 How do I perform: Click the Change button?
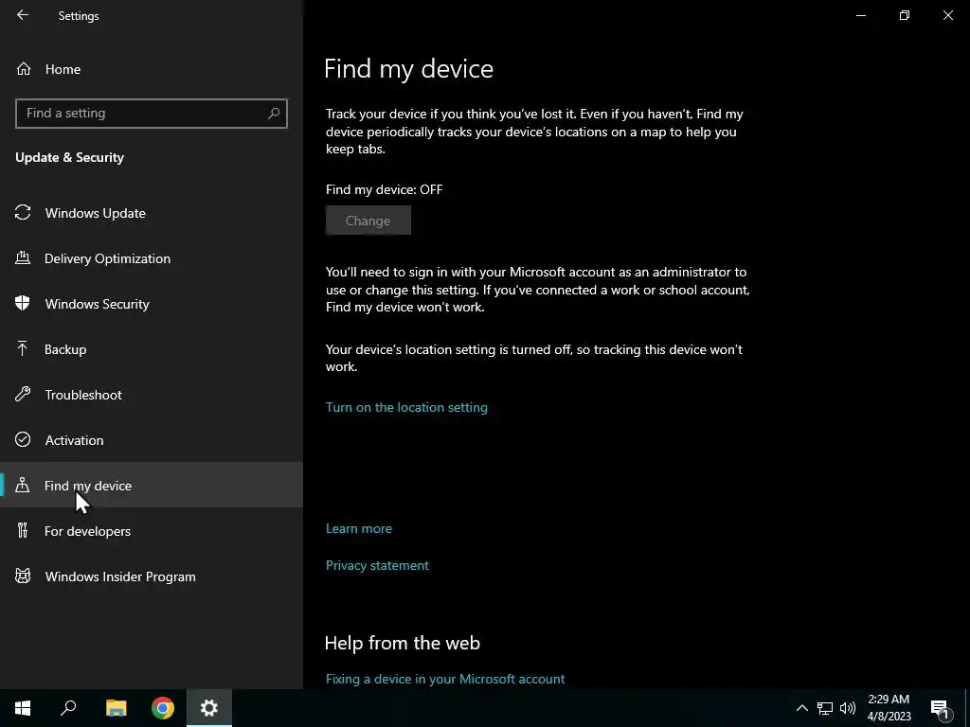tap(368, 221)
